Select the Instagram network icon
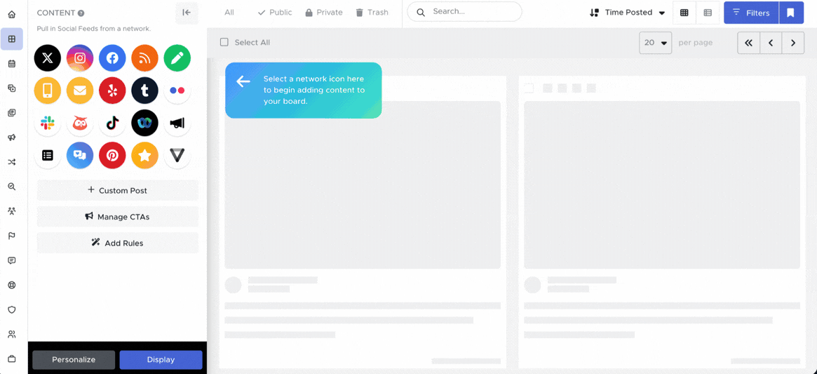The width and height of the screenshot is (817, 374). pyautogui.click(x=80, y=58)
